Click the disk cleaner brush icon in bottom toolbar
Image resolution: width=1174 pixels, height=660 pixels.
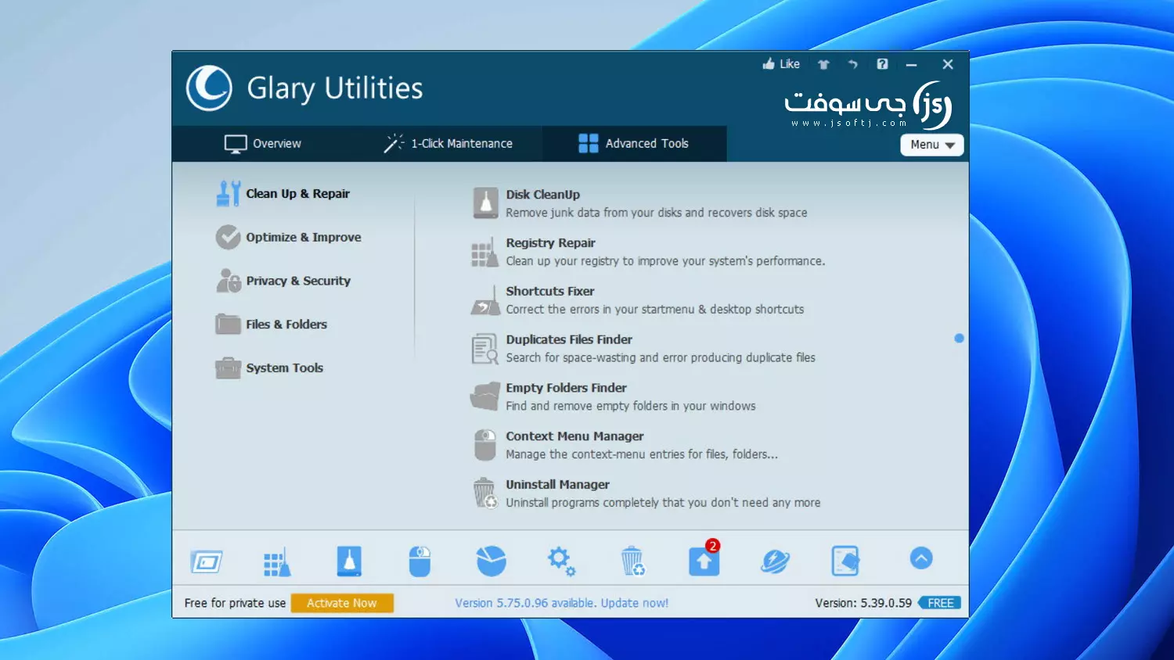349,561
